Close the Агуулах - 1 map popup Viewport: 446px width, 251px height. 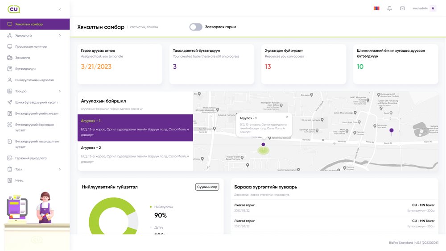(287, 117)
